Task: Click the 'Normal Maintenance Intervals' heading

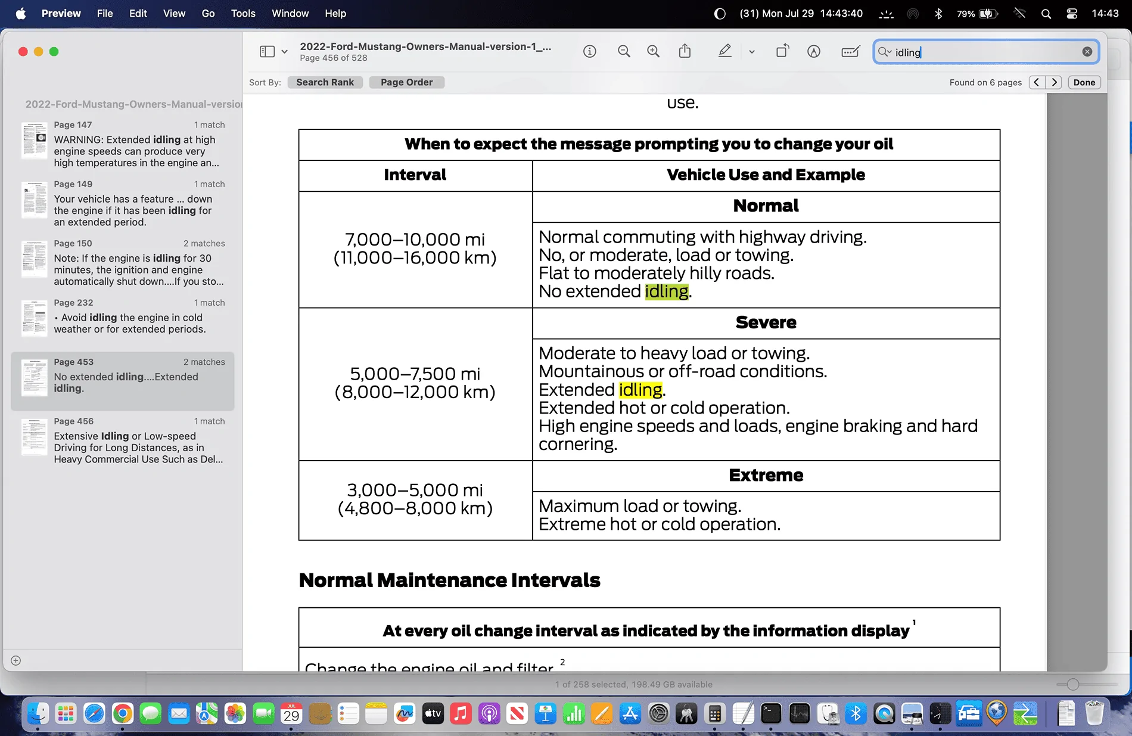Action: tap(449, 580)
